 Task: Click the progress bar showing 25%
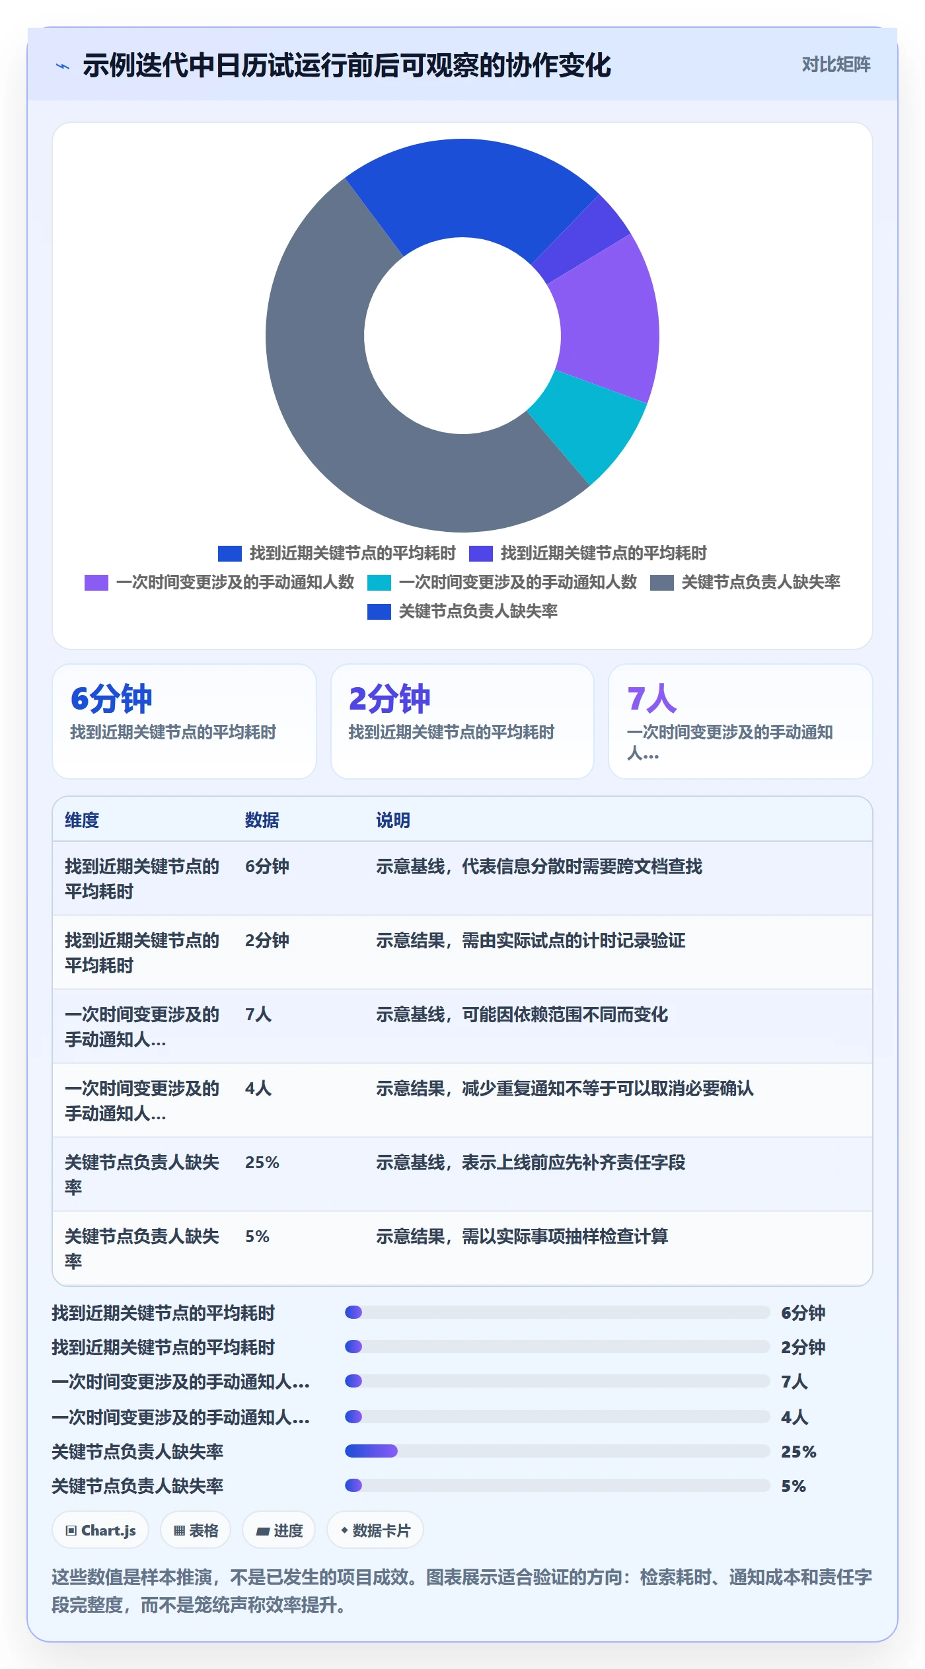pos(558,1451)
